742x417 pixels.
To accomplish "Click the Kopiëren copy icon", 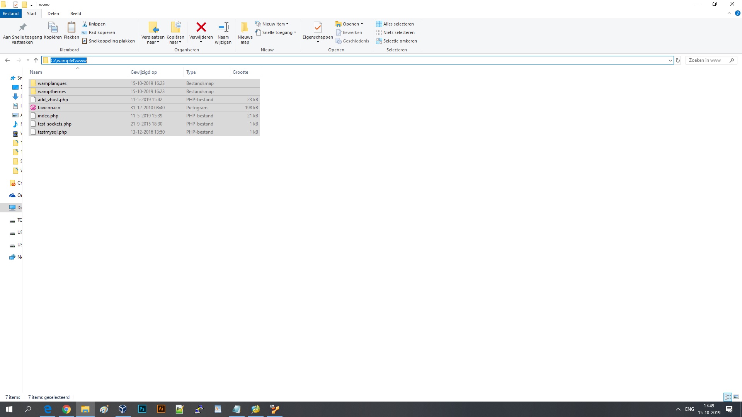I will (x=53, y=28).
